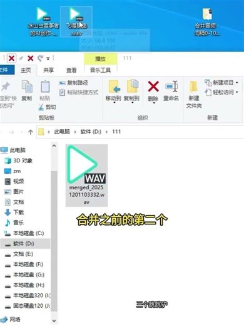
Task: Expand chevron after Software (D:) breadcrumb
Action: pos(106,132)
